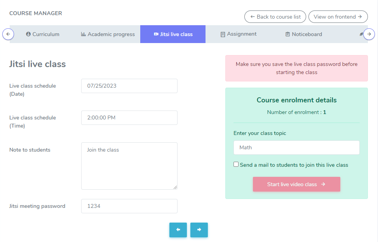Click the Assignment tab document icon
The width and height of the screenshot is (378, 242).
pyautogui.click(x=223, y=34)
